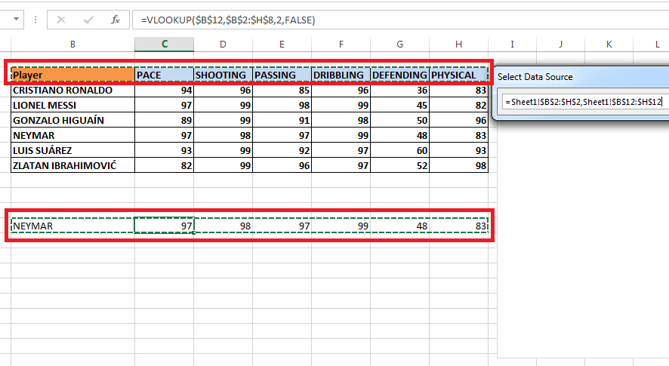The width and height of the screenshot is (669, 366).
Task: Click the PASSING header cell
Action: pyautogui.click(x=282, y=75)
